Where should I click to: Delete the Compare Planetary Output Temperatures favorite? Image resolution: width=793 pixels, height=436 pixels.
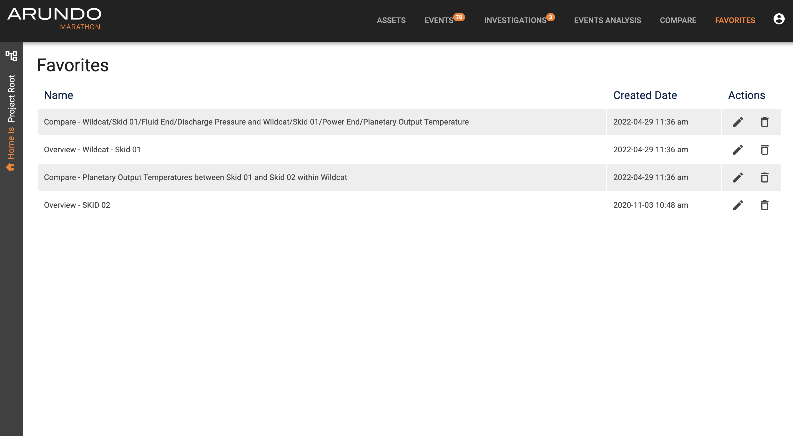tap(764, 178)
